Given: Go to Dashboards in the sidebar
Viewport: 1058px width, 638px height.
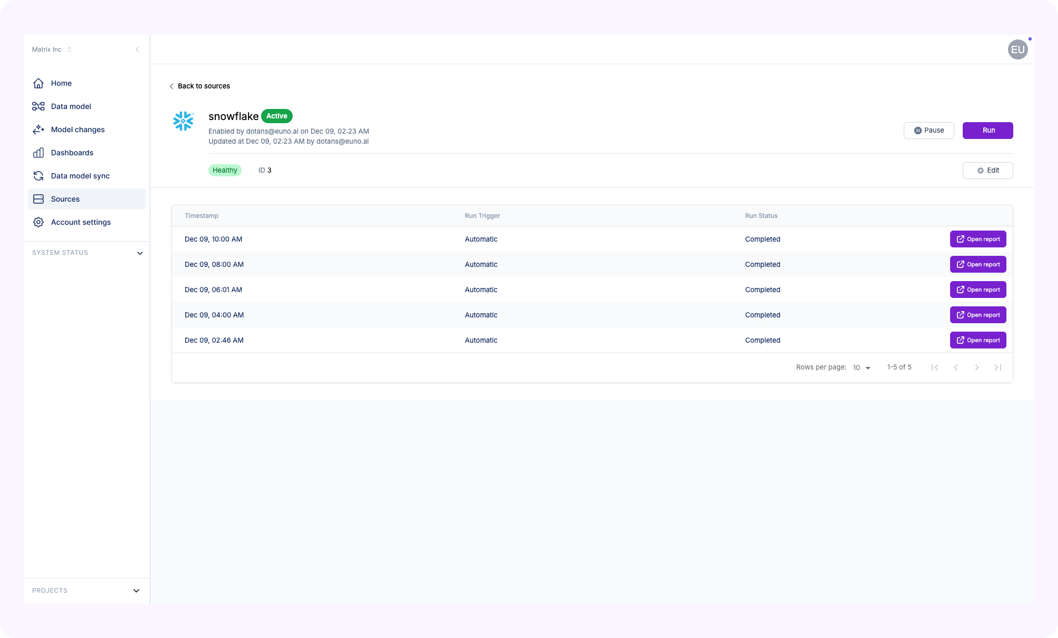Looking at the screenshot, I should point(72,153).
